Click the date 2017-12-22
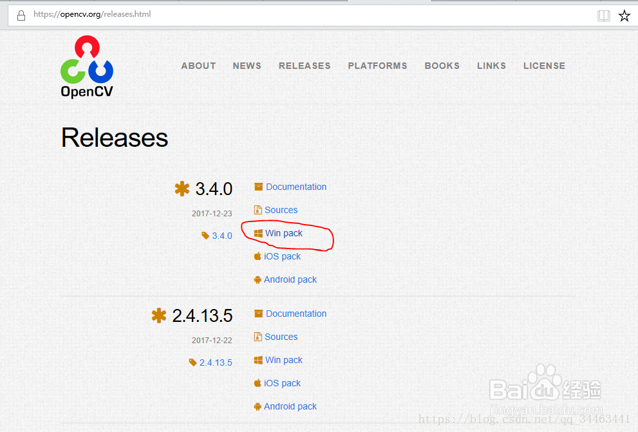 click(x=212, y=340)
